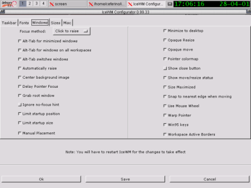
Task: Click the mail envelope icon in taskbar
Action: 170,4
